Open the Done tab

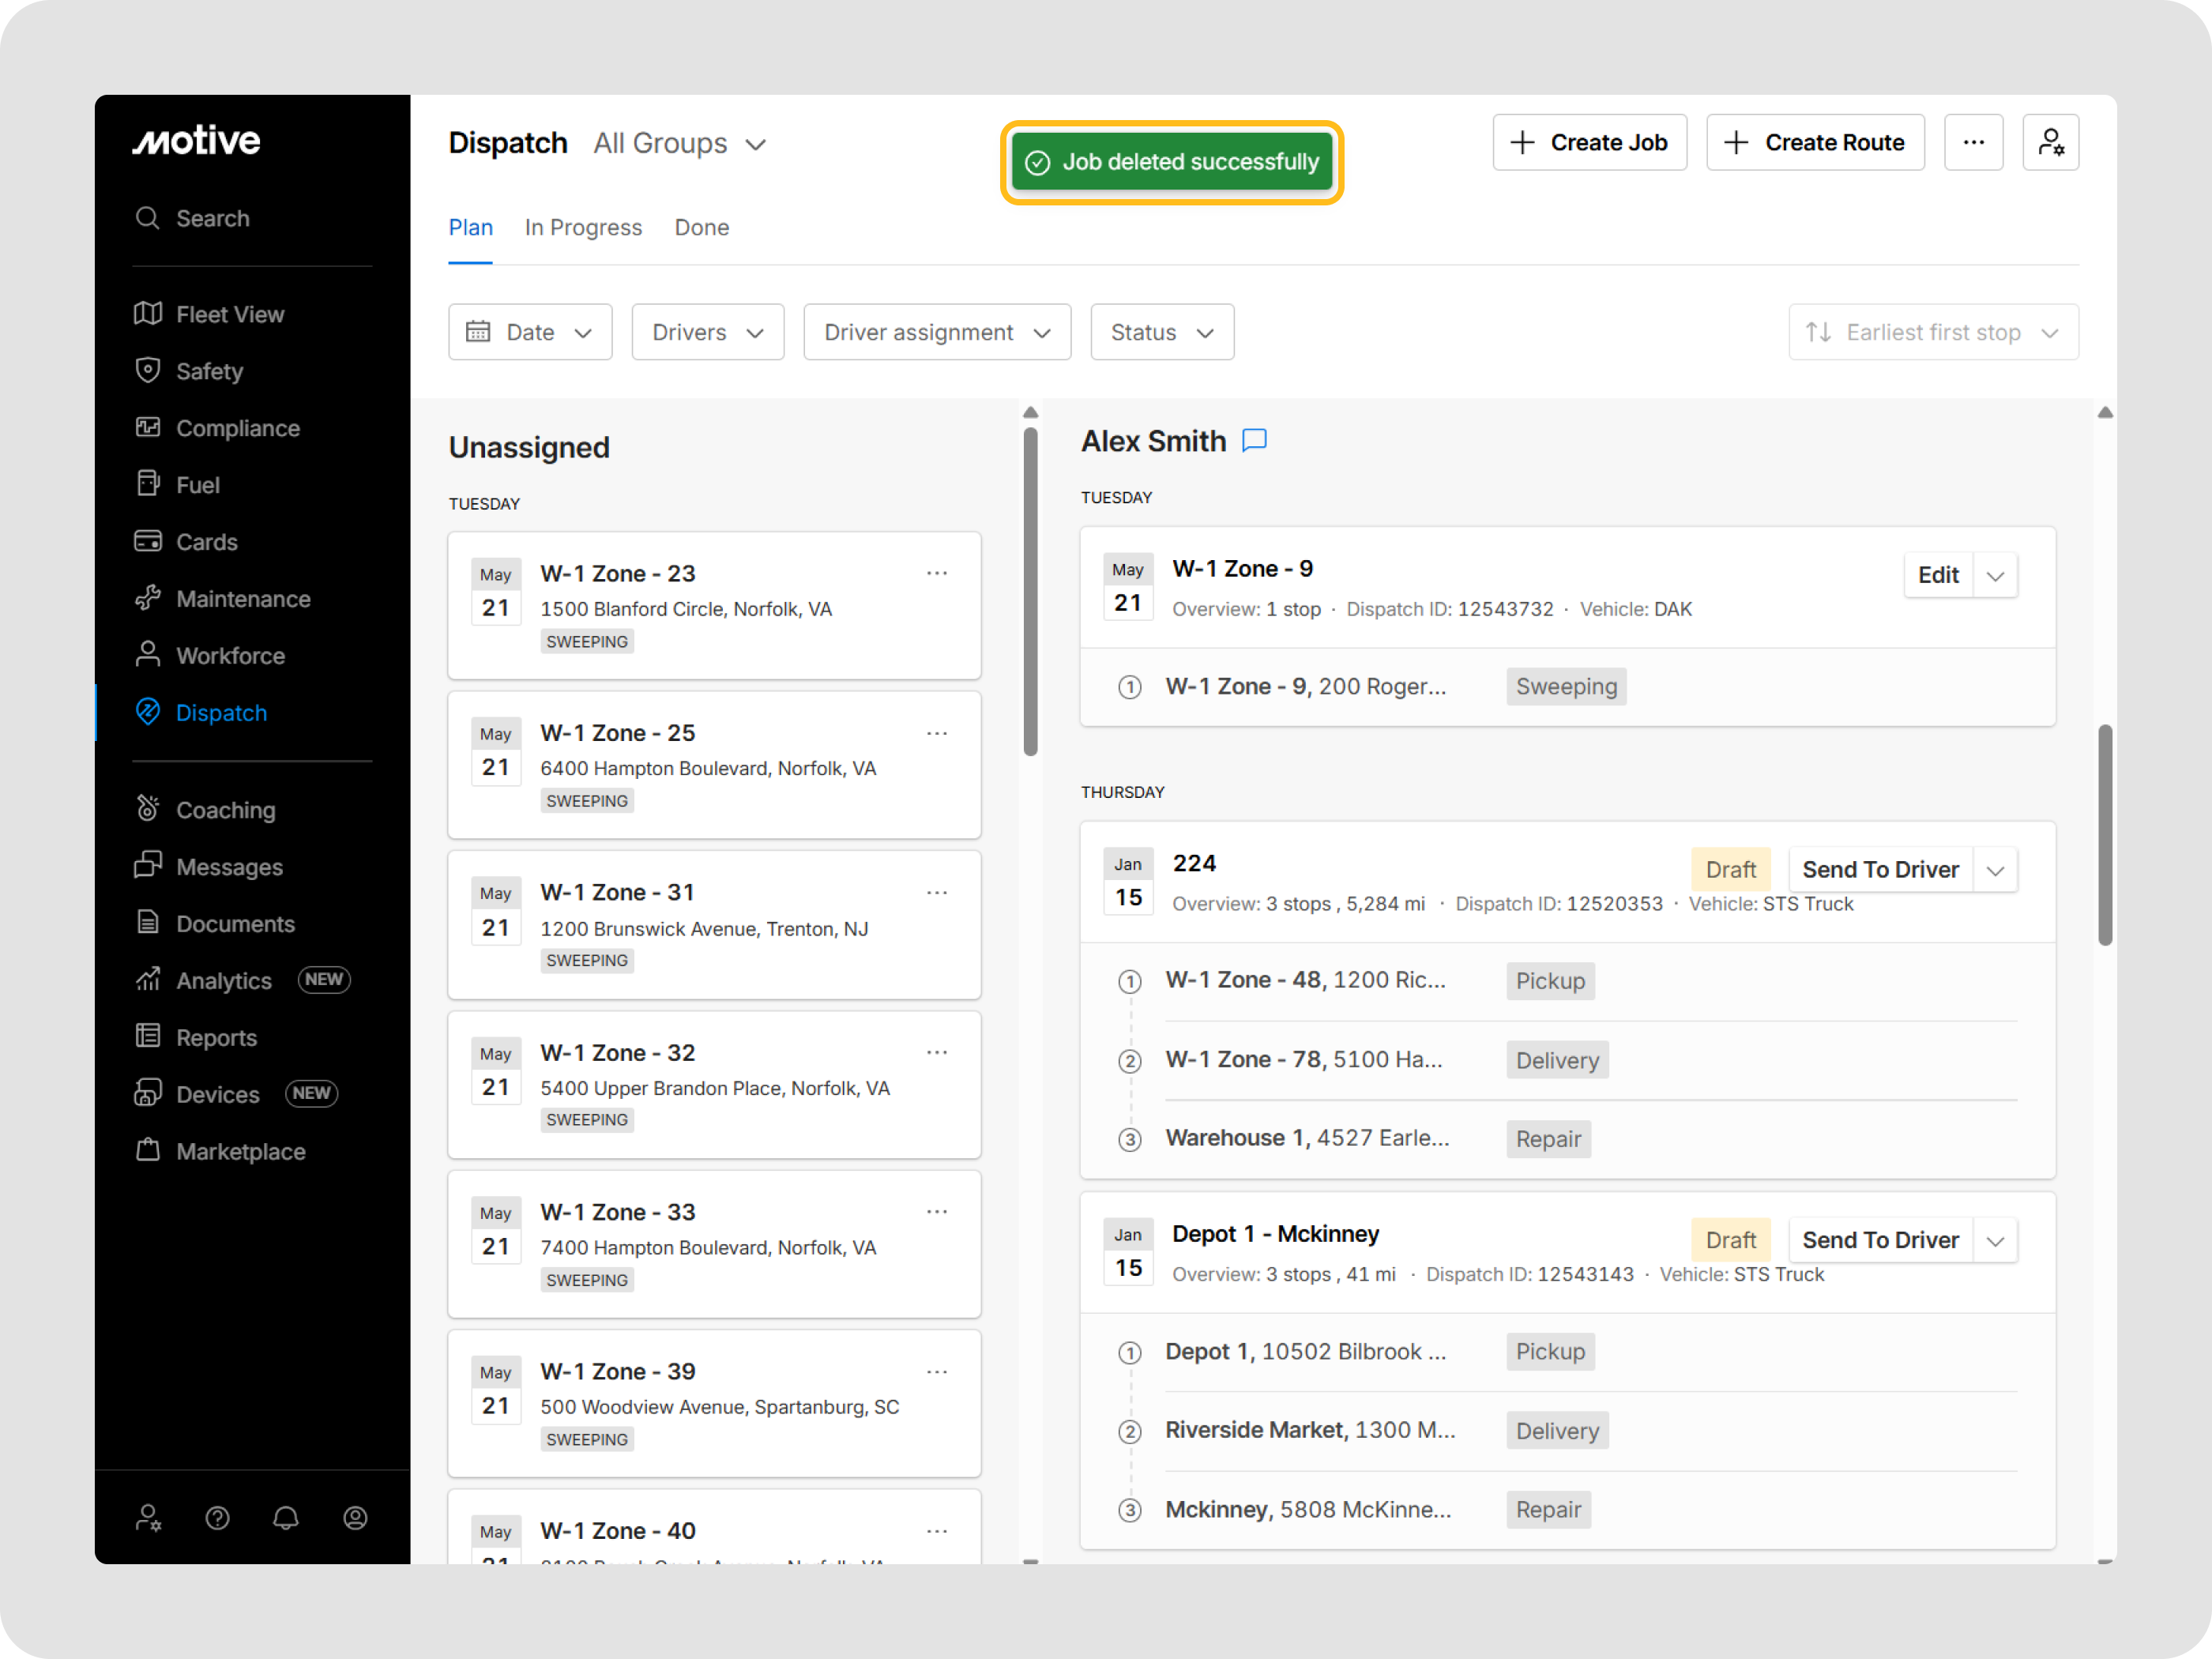[x=701, y=227]
